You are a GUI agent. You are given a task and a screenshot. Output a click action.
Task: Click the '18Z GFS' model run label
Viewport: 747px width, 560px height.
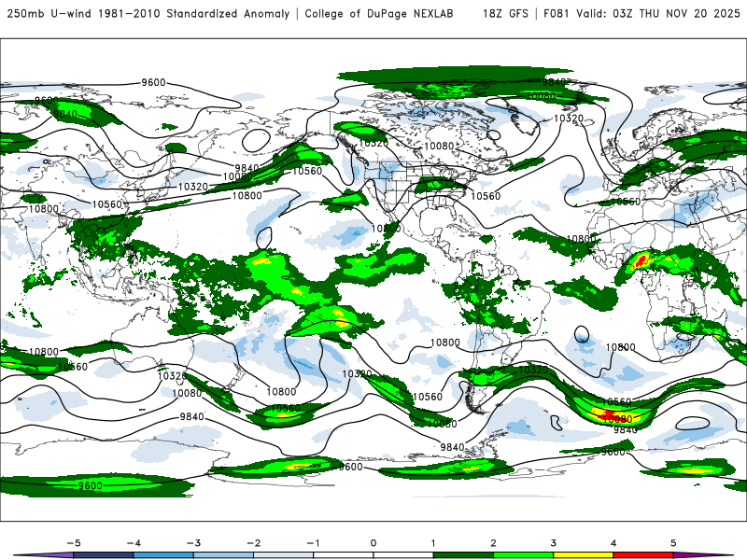coord(505,13)
